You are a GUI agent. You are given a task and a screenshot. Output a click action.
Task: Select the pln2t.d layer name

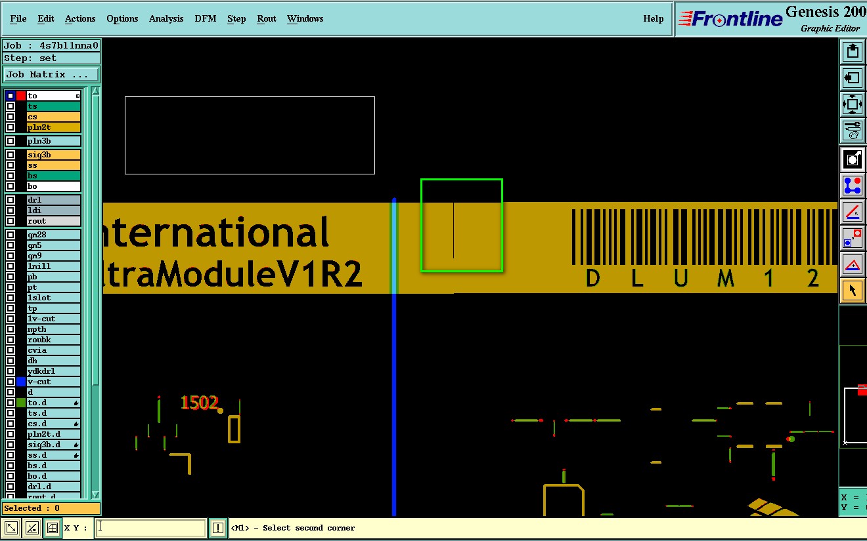(x=54, y=434)
